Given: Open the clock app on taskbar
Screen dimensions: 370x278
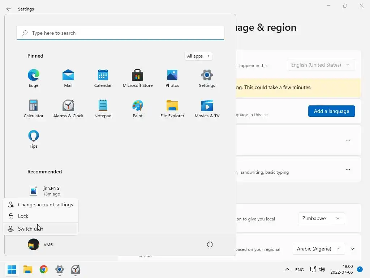Looking at the screenshot, I should (76, 269).
